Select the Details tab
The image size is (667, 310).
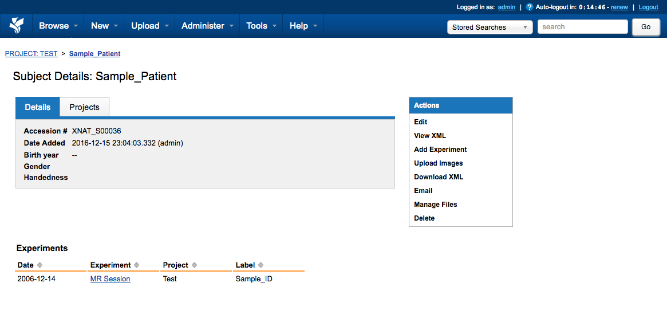point(38,107)
